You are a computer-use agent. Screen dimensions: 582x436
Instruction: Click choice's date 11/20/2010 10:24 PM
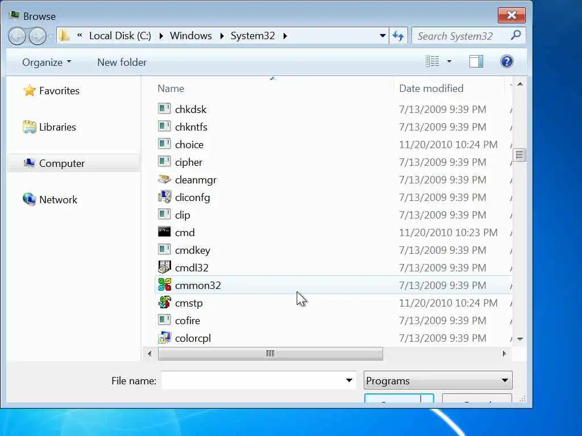pyautogui.click(x=448, y=144)
